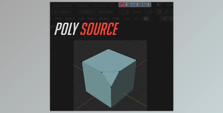Click the blue quad face counter
223x113 pixels.
pos(135,5)
